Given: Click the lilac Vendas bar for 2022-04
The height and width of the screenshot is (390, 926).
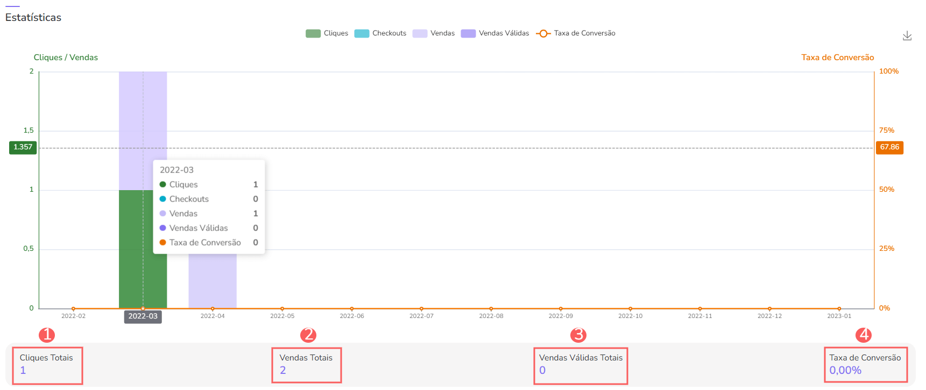Looking at the screenshot, I should 213,280.
